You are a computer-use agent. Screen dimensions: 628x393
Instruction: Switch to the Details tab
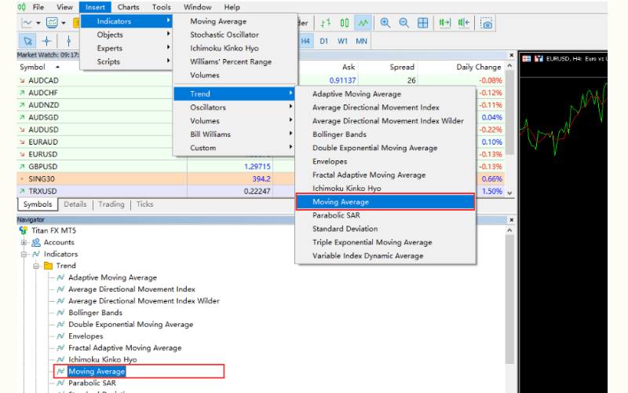(x=75, y=204)
